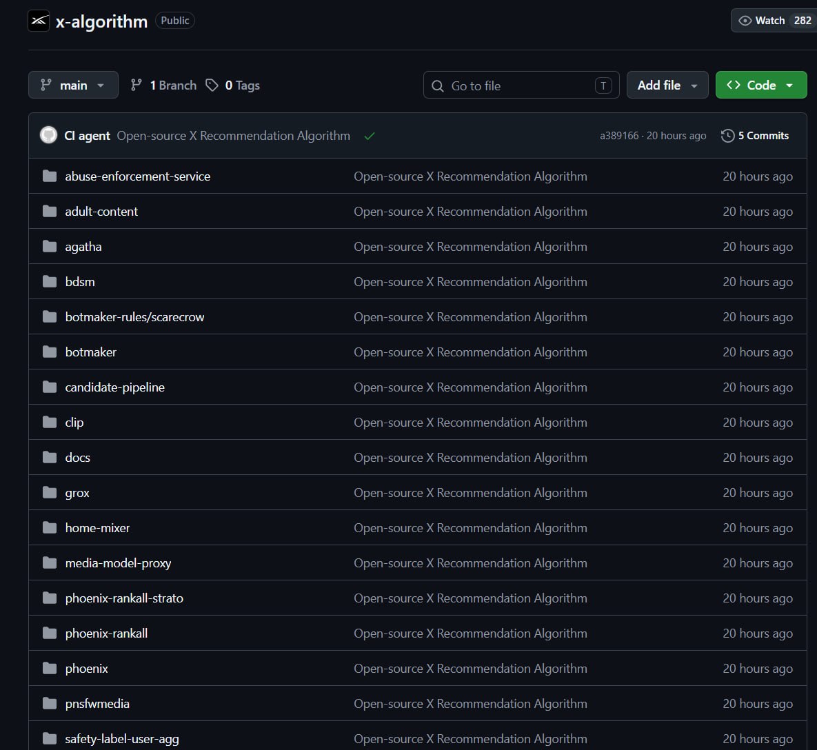Screen dimensions: 817x750
Task: Open the CI agent author link
Action: [x=87, y=136]
